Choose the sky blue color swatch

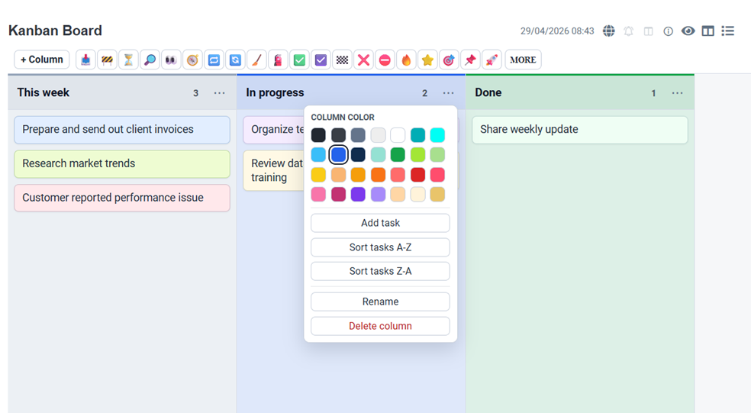(x=318, y=155)
